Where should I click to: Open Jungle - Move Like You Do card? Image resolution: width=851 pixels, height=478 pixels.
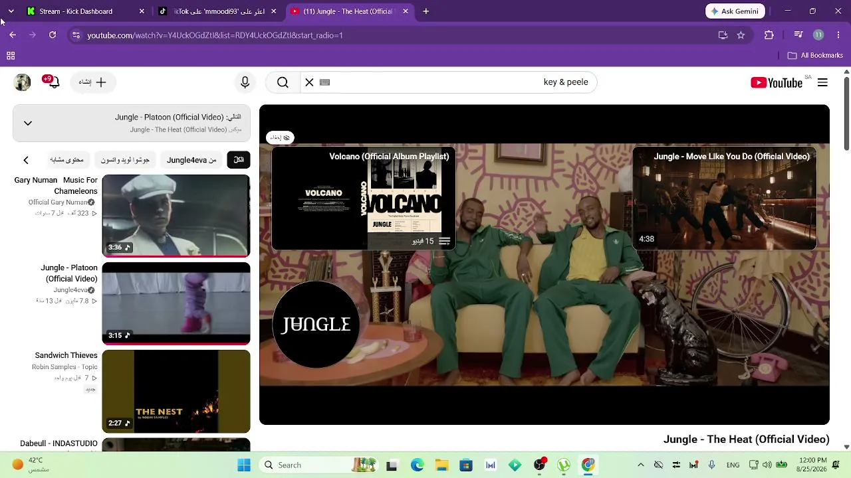pyautogui.click(x=724, y=199)
